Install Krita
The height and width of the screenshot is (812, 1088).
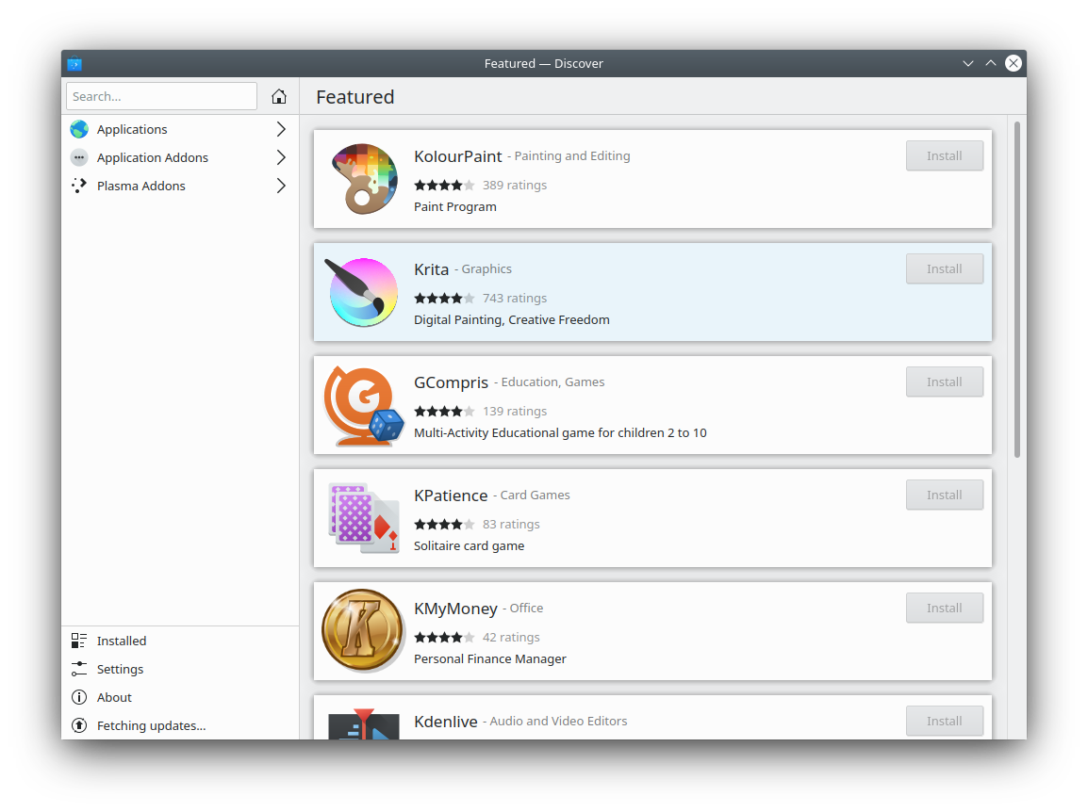[x=945, y=269]
